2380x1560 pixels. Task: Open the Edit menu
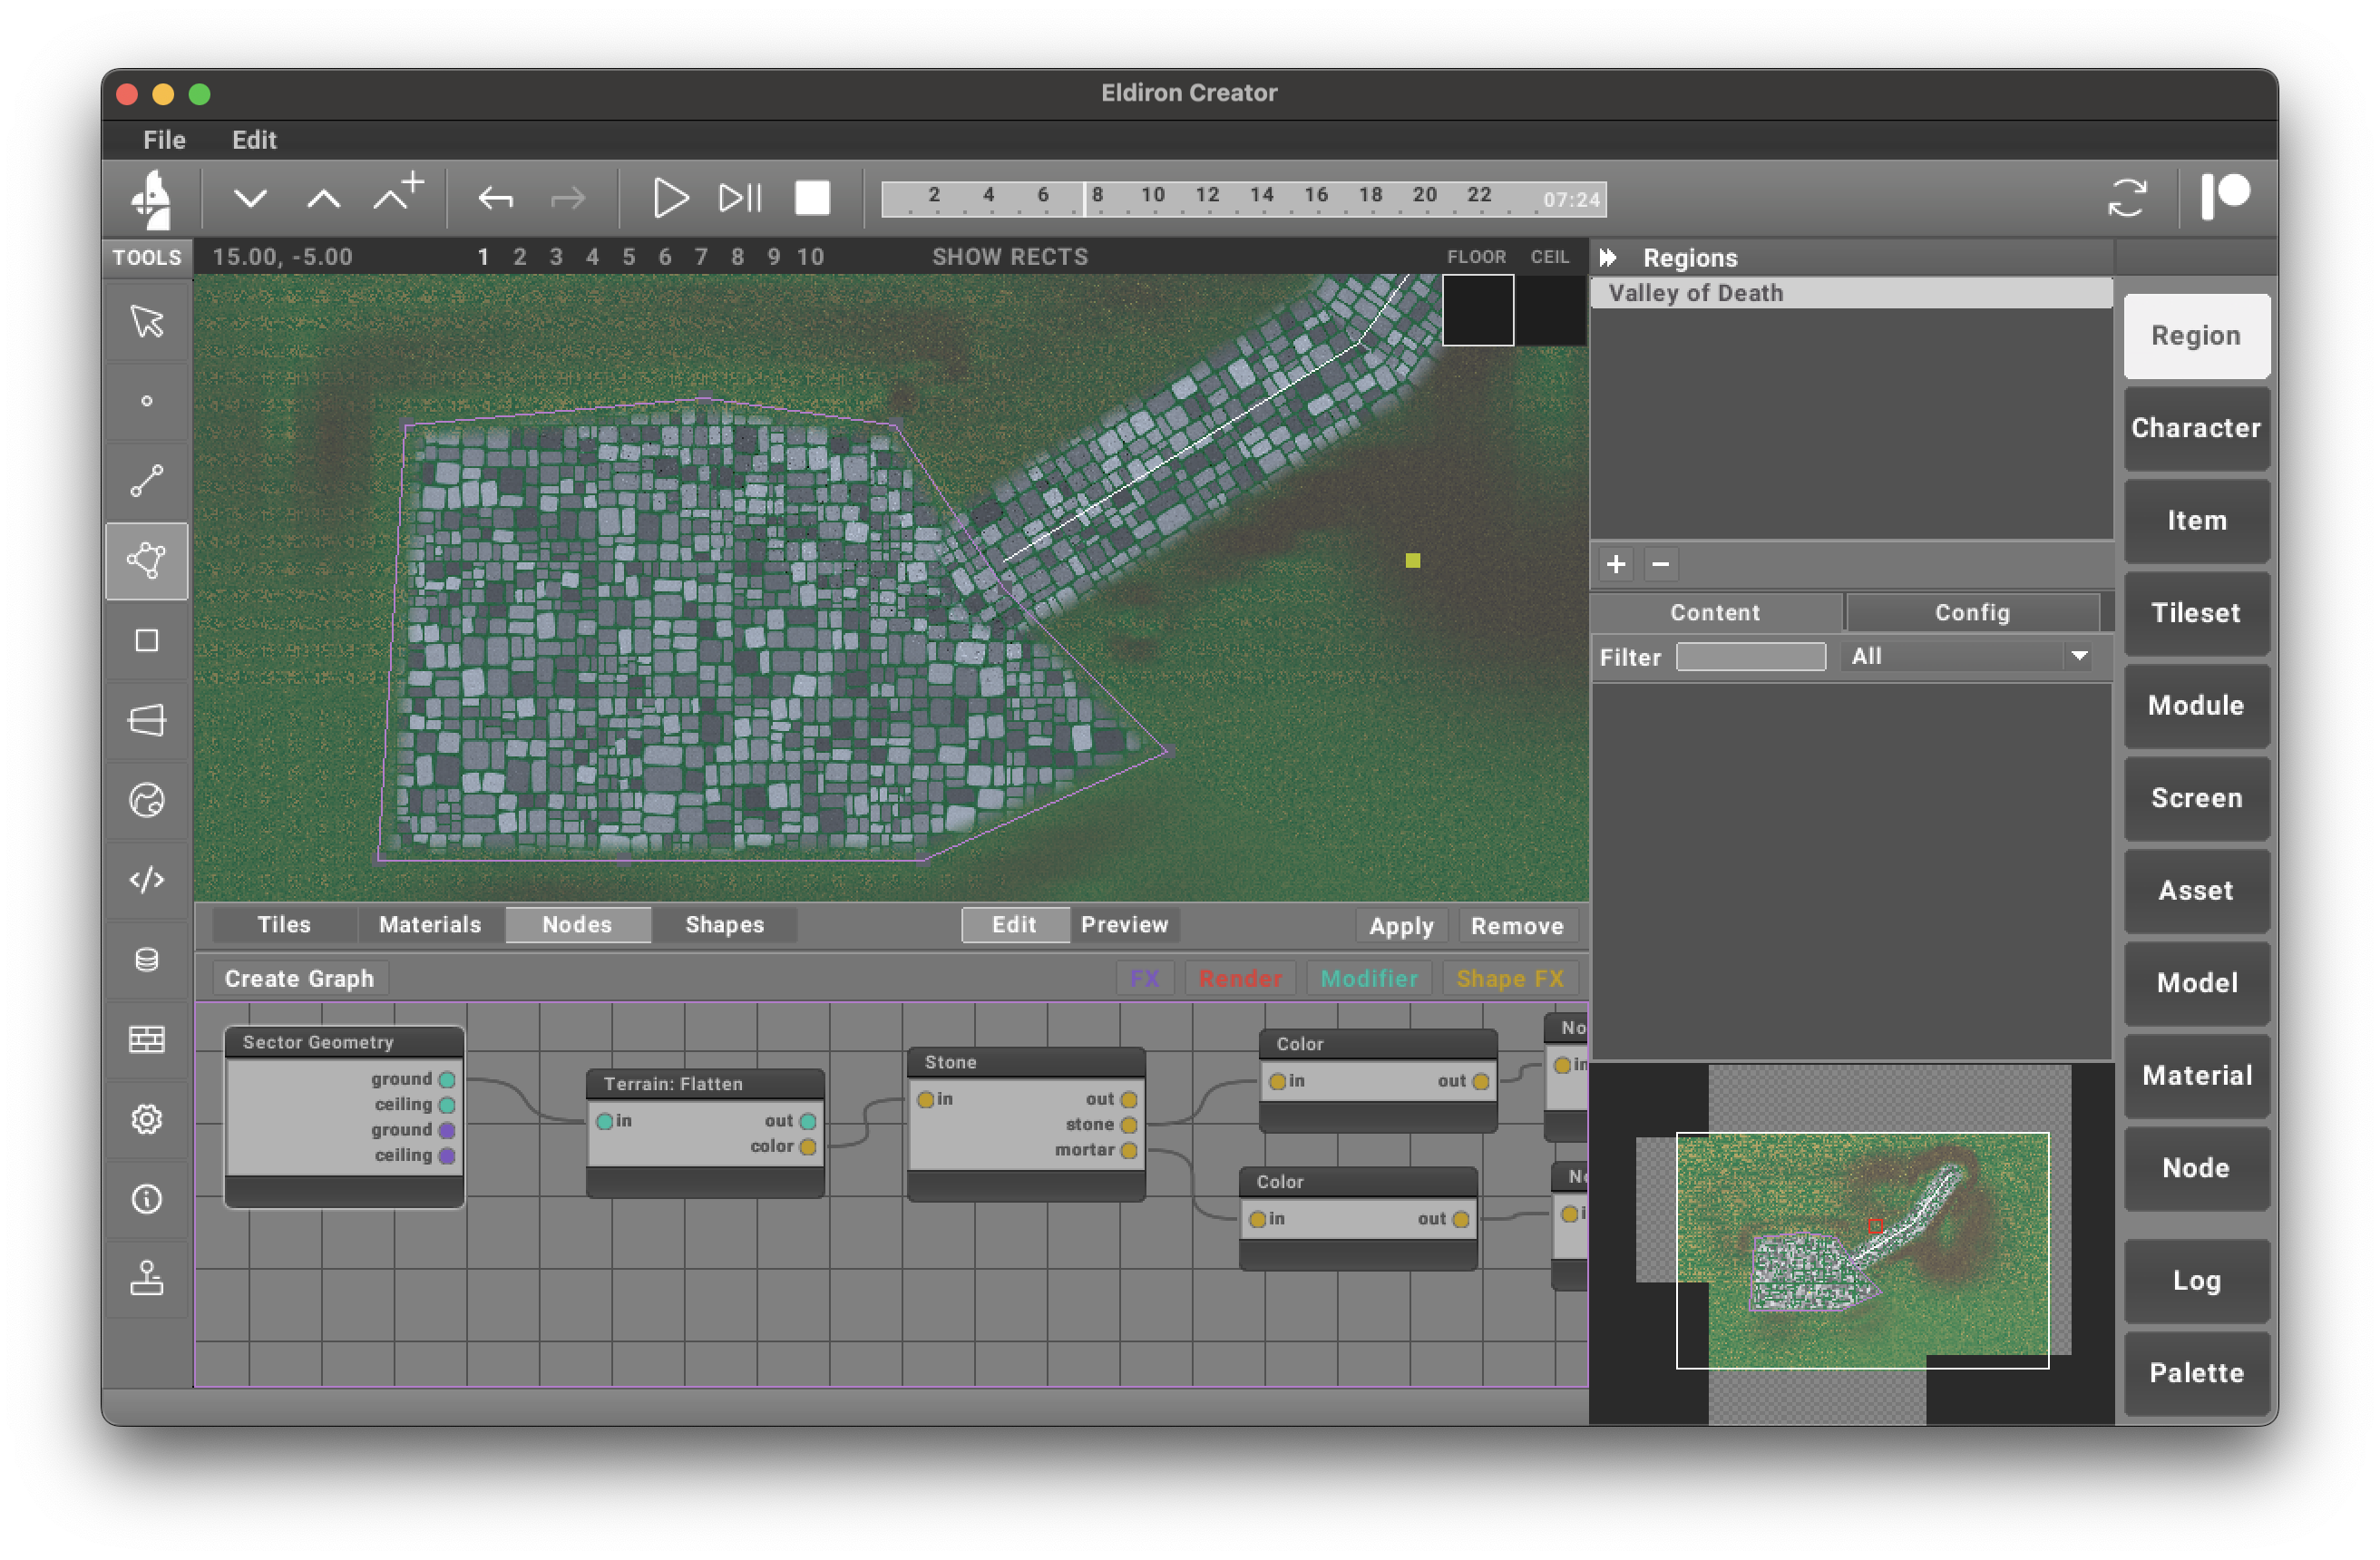click(254, 140)
